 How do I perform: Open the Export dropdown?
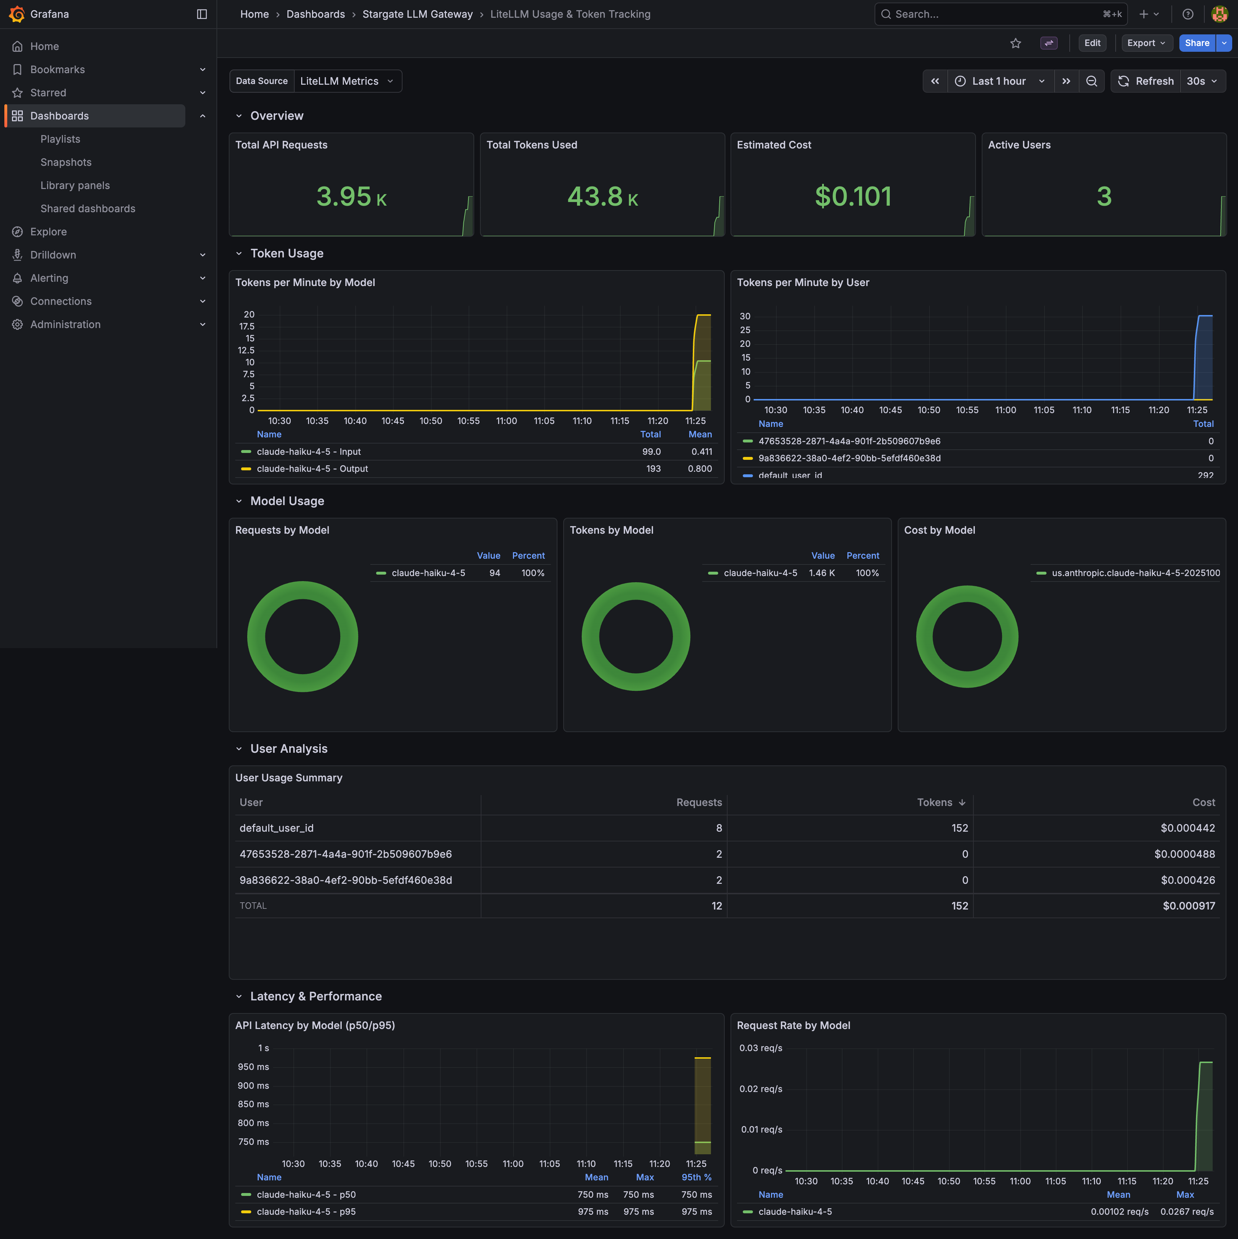tap(1147, 43)
